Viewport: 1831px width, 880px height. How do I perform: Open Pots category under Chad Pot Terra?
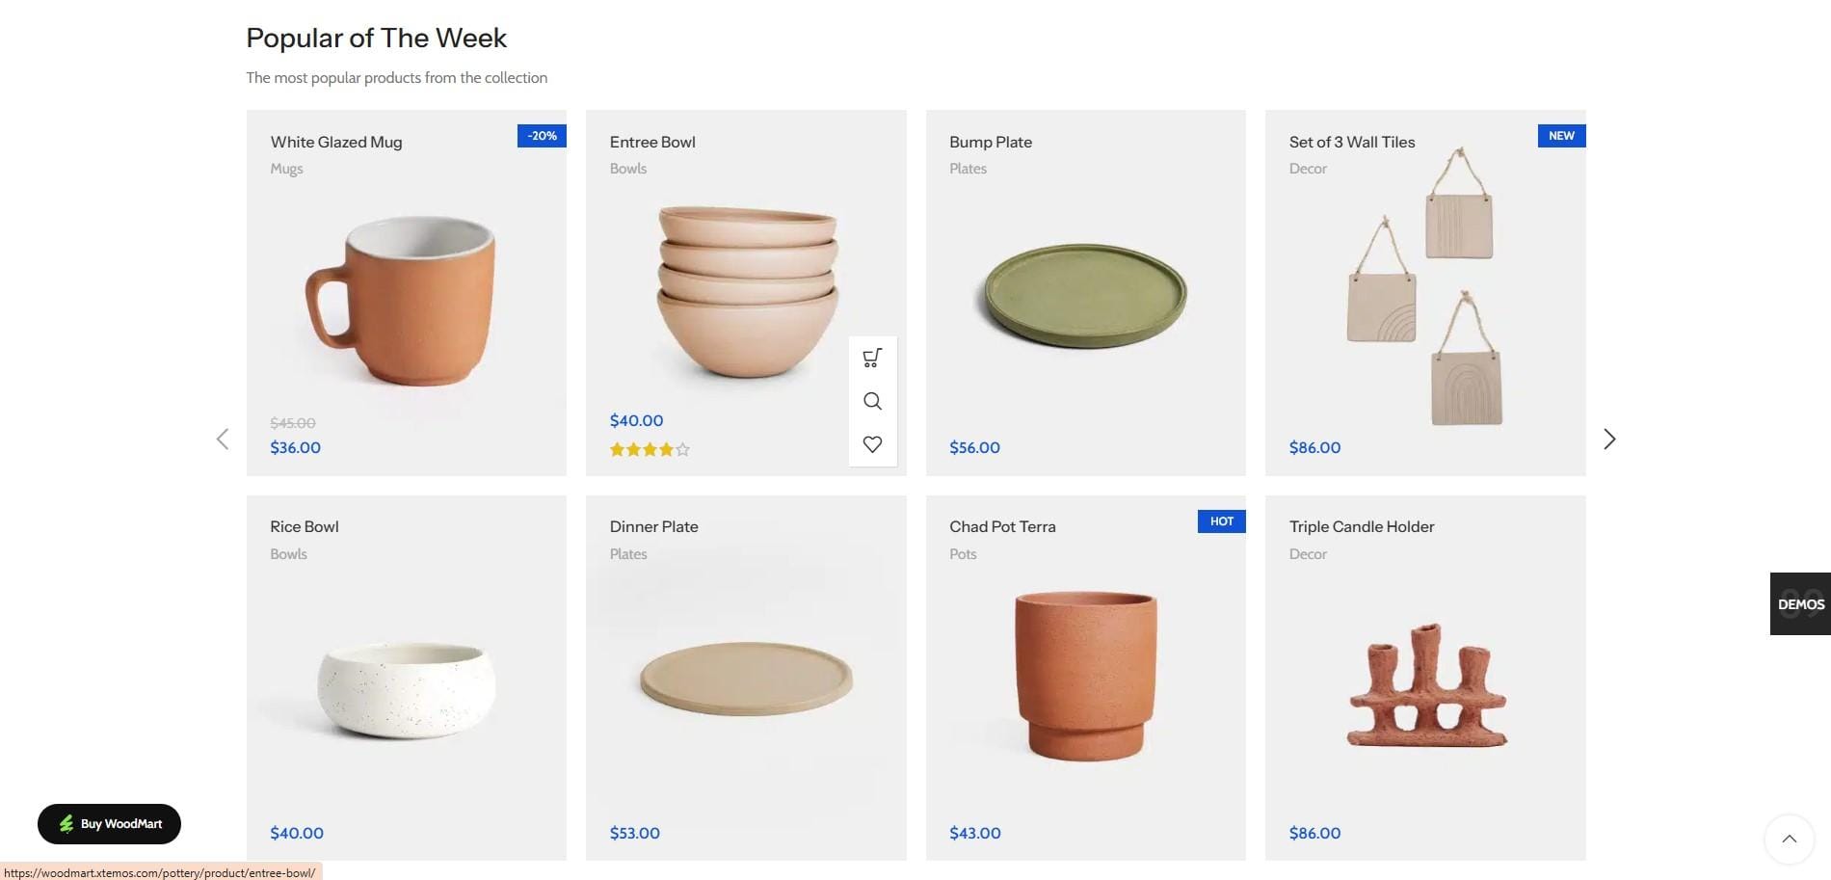[963, 554]
